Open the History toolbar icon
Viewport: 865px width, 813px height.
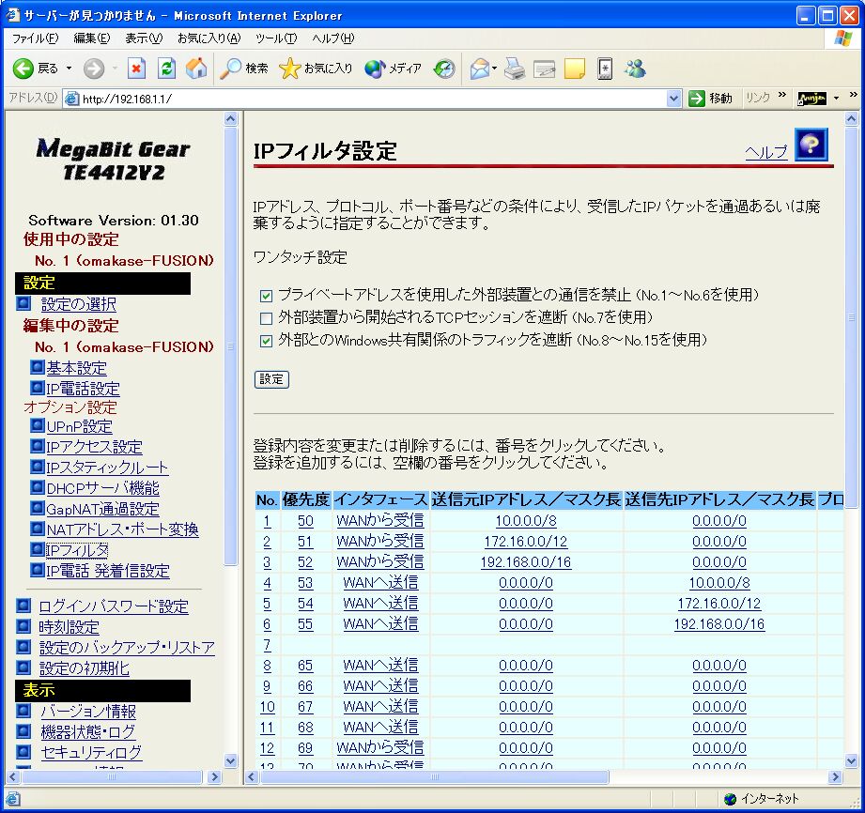(444, 69)
